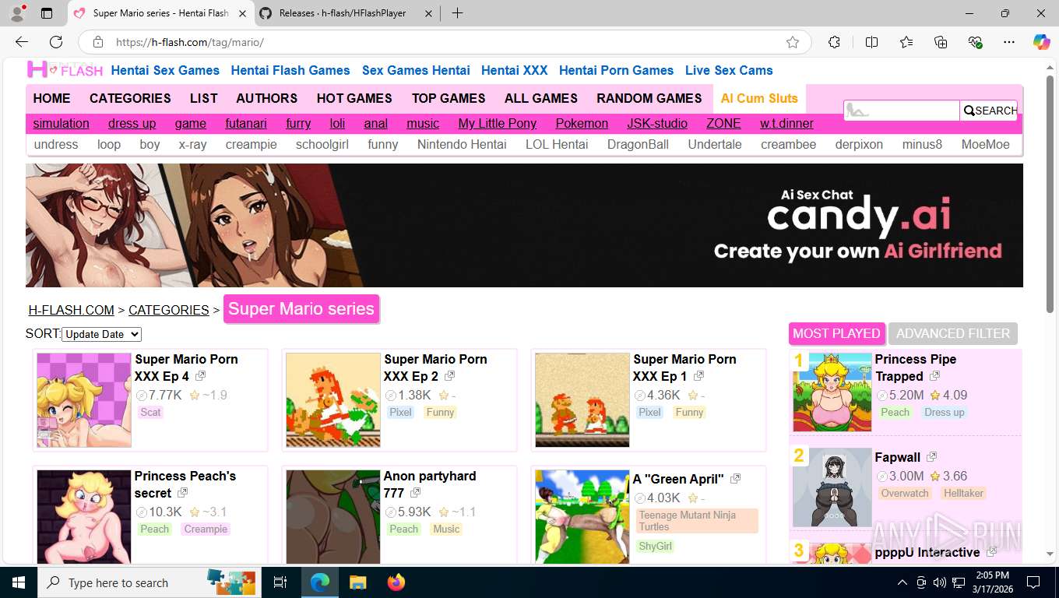
Task: Open the Browser essentials heart icon
Action: [x=975, y=42]
